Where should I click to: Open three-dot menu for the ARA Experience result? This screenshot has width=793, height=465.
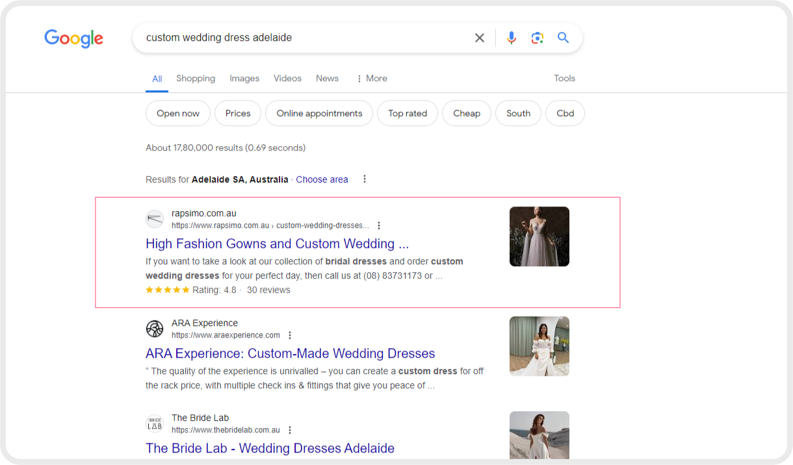[290, 335]
